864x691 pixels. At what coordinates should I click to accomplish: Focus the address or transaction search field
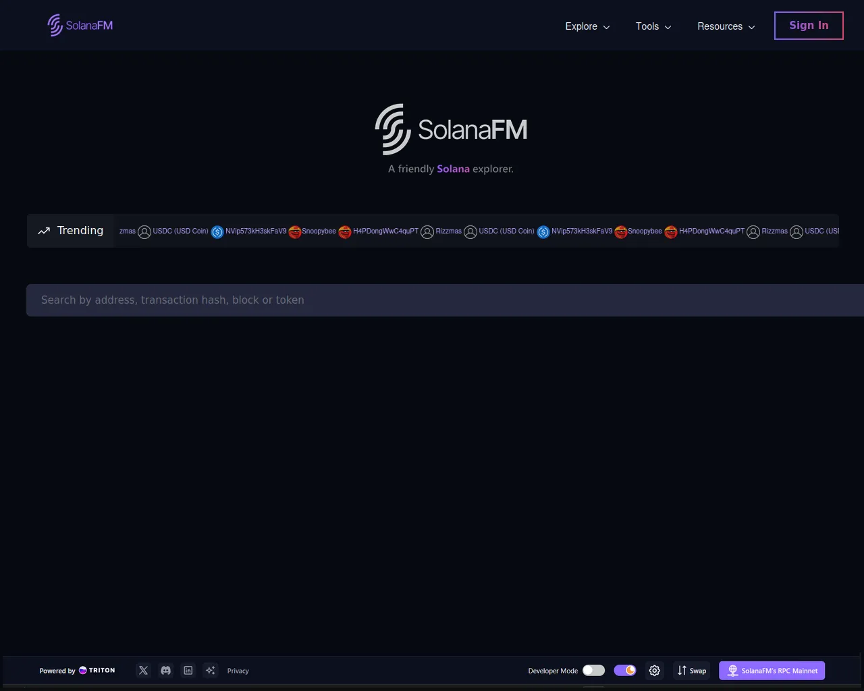(x=445, y=300)
